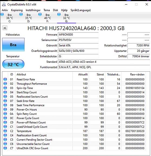Viewport: 151px width, 156px height.
Task: Open the Disk menu
Action: (x=55, y=10)
